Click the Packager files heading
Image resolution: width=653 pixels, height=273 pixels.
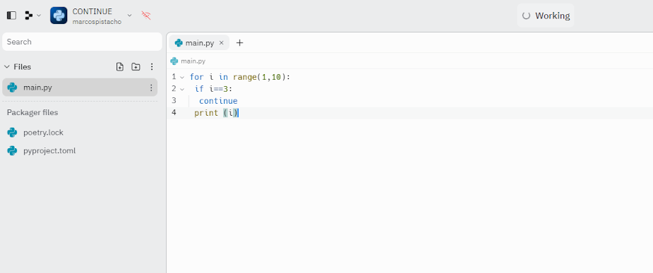[x=32, y=112]
